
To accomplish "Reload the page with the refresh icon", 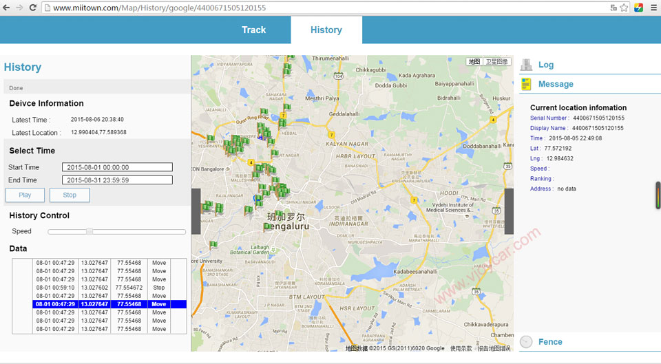I will click(33, 8).
